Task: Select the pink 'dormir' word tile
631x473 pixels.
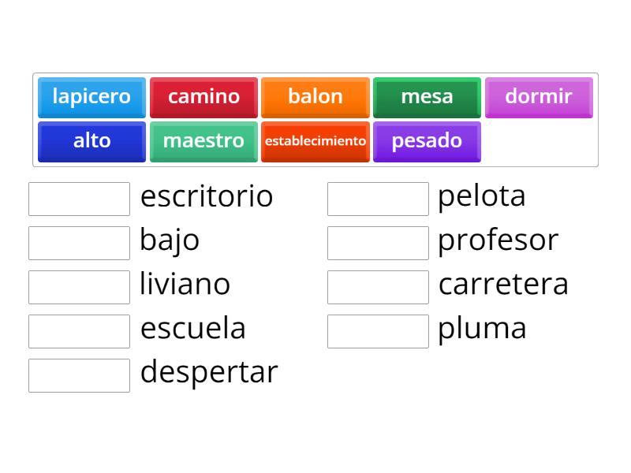Action: click(x=539, y=97)
